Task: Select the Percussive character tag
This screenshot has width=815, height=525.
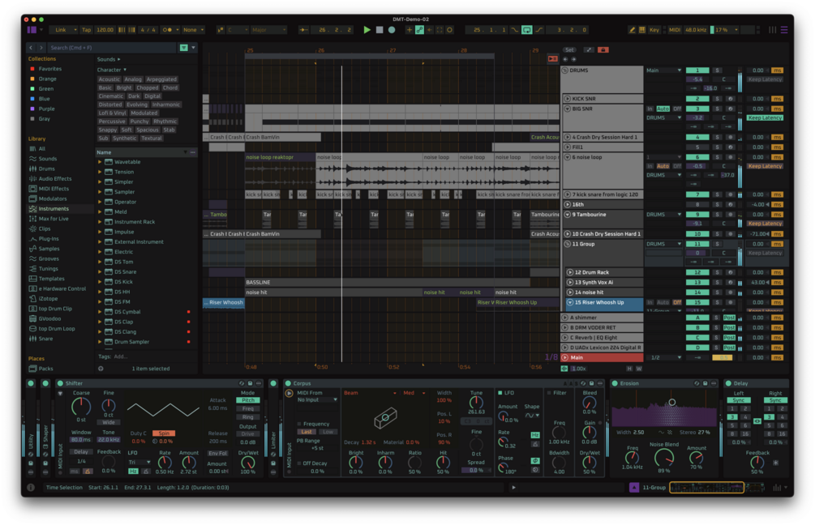Action: [112, 122]
